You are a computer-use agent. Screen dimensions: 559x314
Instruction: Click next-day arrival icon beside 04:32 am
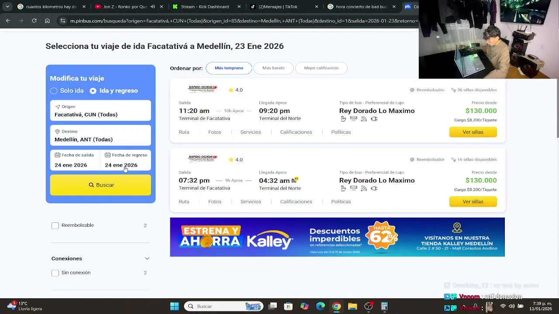coord(295,180)
